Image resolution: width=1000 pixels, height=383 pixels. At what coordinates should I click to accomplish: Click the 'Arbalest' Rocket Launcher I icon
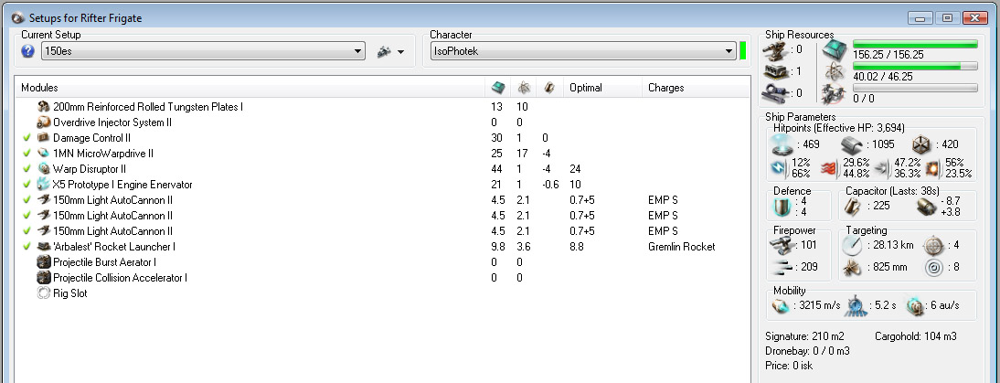[43, 247]
